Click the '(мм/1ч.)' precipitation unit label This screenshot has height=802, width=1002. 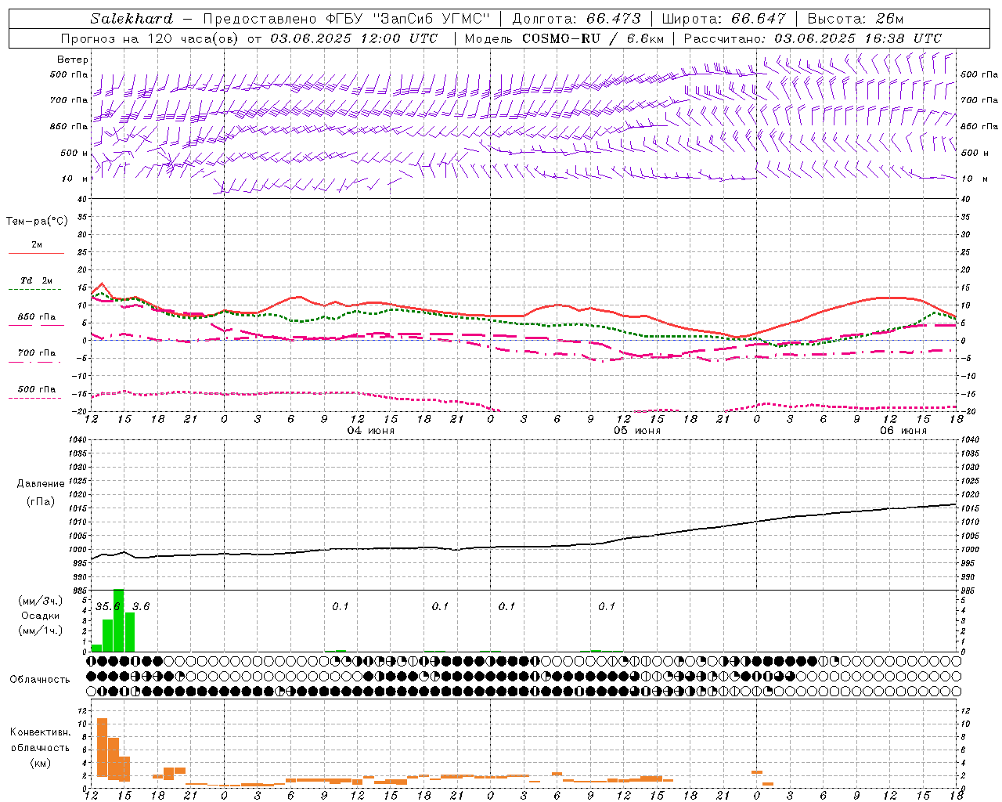[x=40, y=630]
